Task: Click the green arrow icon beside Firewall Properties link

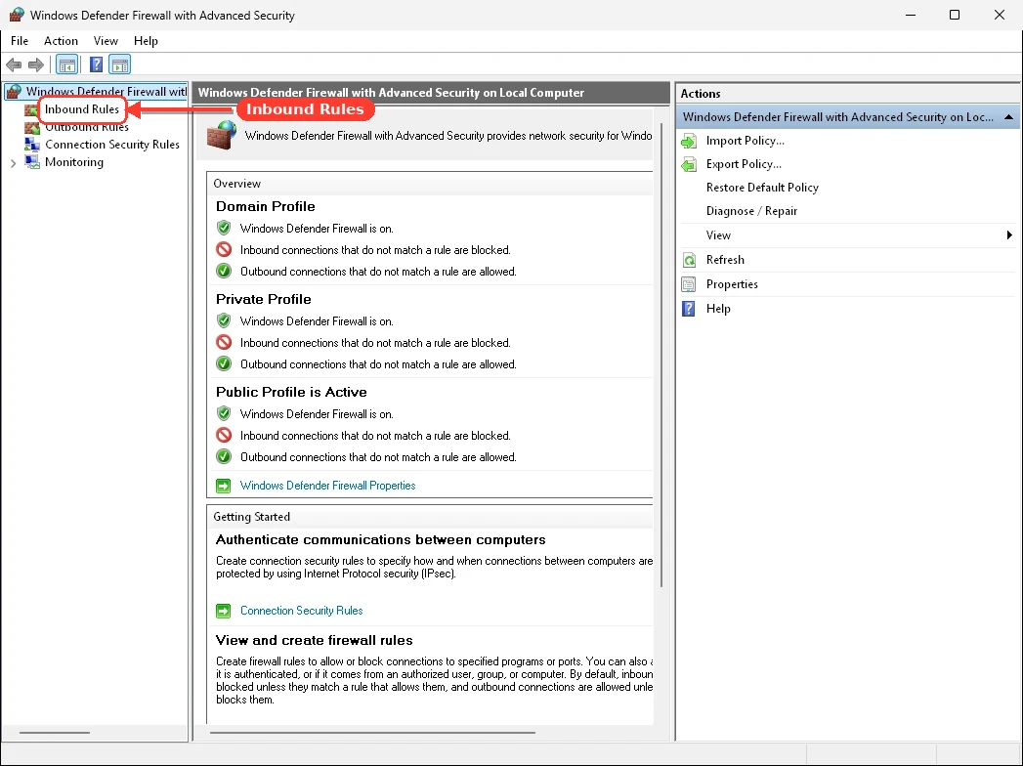Action: coord(223,486)
